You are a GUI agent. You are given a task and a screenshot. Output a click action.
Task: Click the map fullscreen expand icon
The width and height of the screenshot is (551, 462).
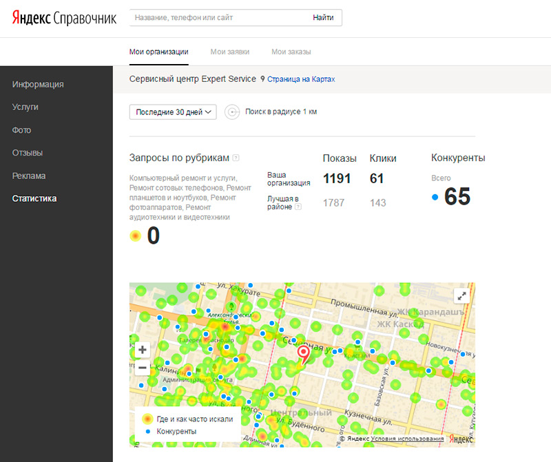click(462, 295)
